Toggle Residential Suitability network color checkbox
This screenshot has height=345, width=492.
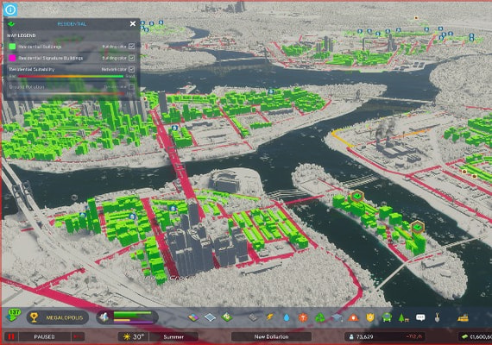click(131, 69)
